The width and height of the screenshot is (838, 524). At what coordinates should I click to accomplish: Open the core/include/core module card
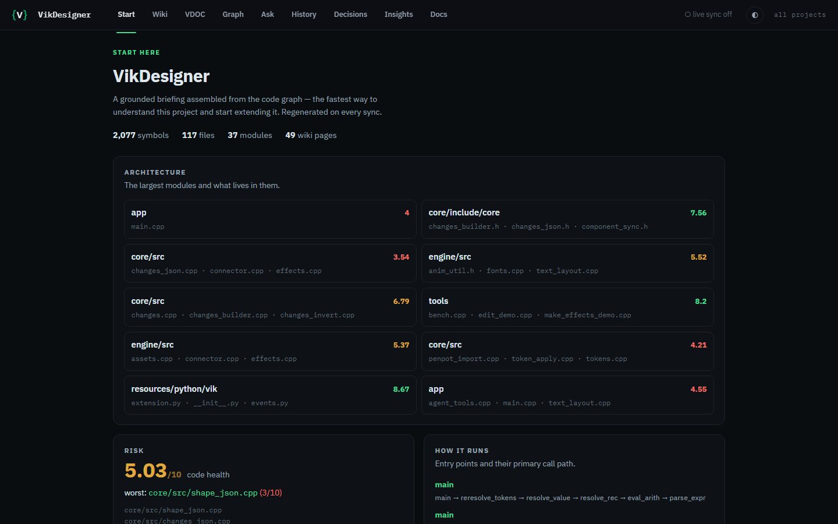567,219
